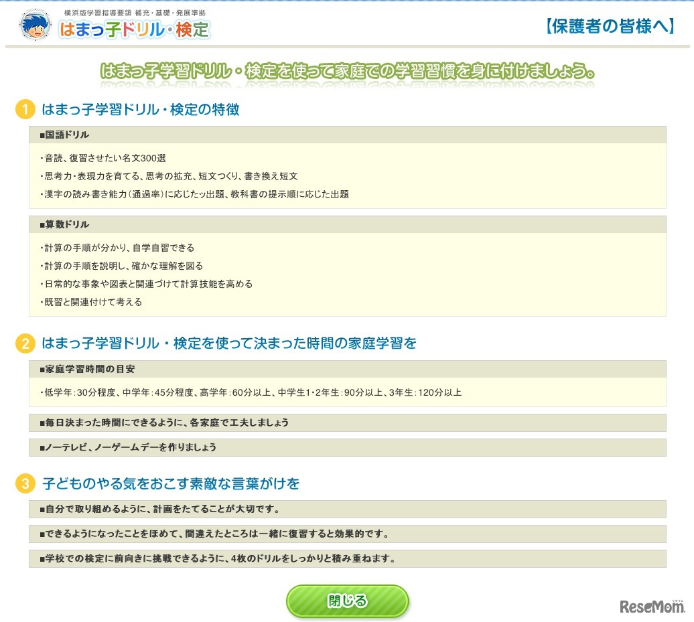Click heading 検定を使って決まった時間の家庭学習を

[x=229, y=343]
